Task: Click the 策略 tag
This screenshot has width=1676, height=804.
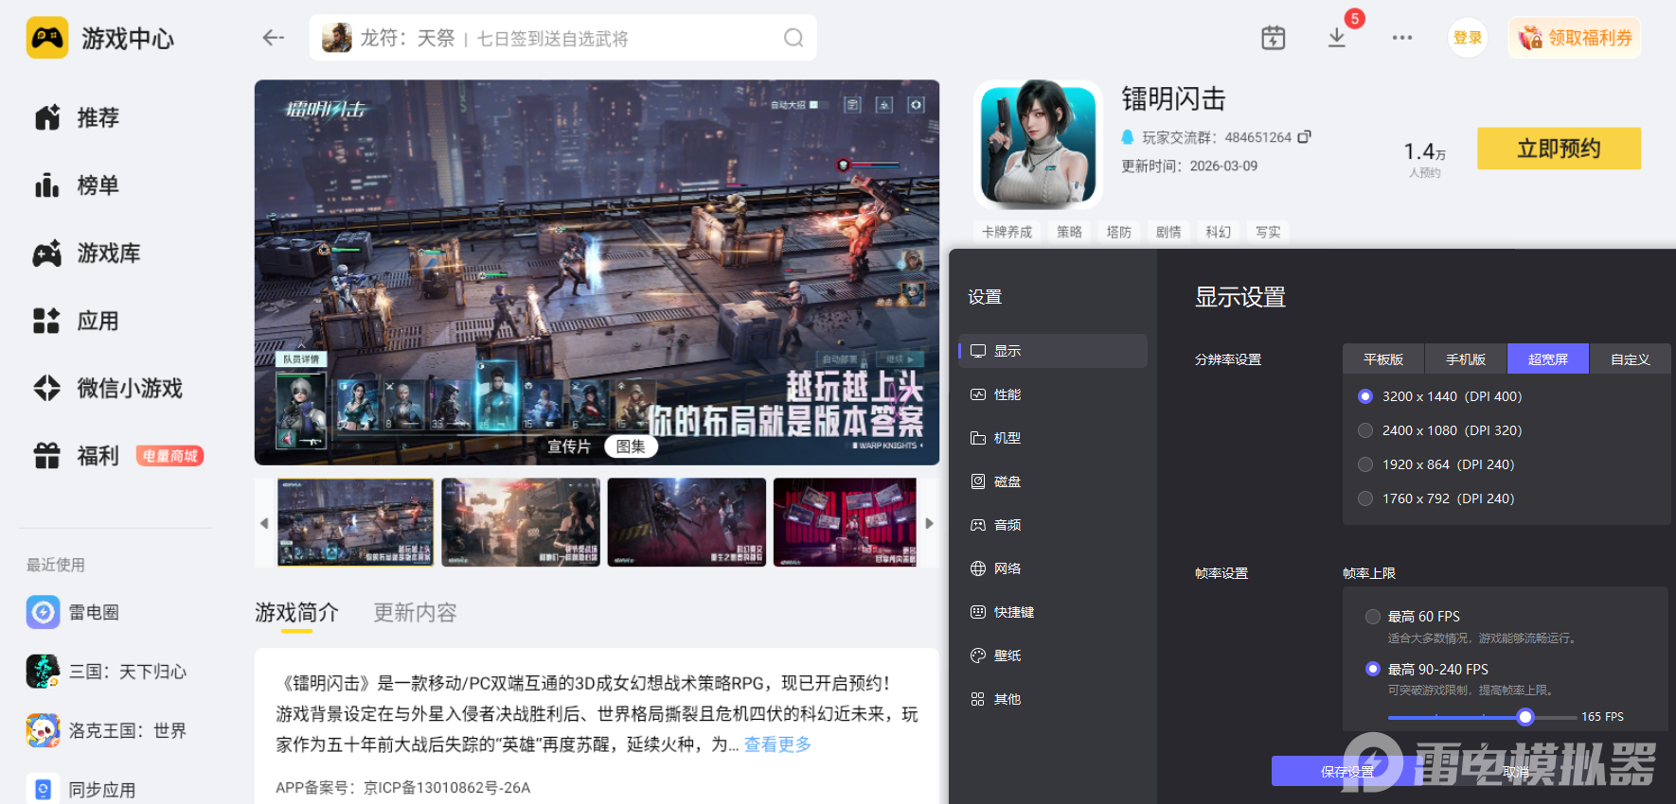Action: (1069, 232)
